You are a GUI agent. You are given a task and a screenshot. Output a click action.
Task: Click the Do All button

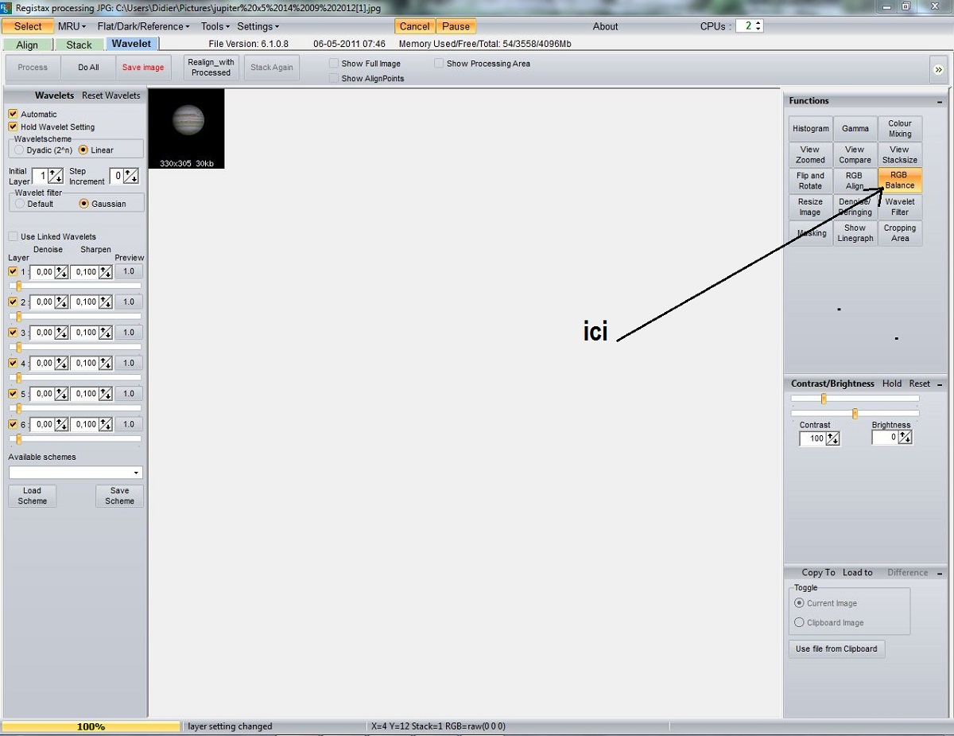[x=88, y=68]
